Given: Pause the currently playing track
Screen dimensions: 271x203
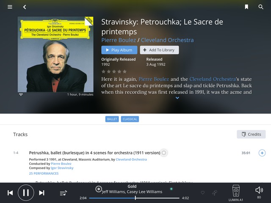Looking at the screenshot, I should (26, 193).
